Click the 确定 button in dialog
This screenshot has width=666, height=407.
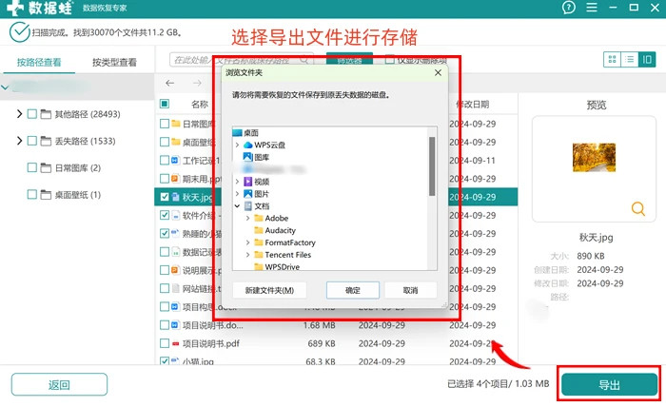353,290
